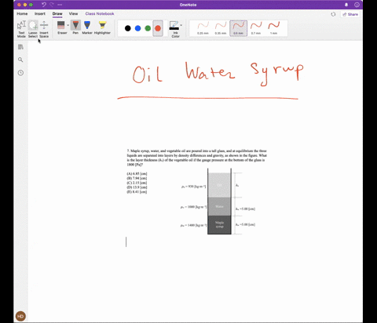Choose the 0.35 mm pen thickness
The image size is (377, 323).
(221, 28)
